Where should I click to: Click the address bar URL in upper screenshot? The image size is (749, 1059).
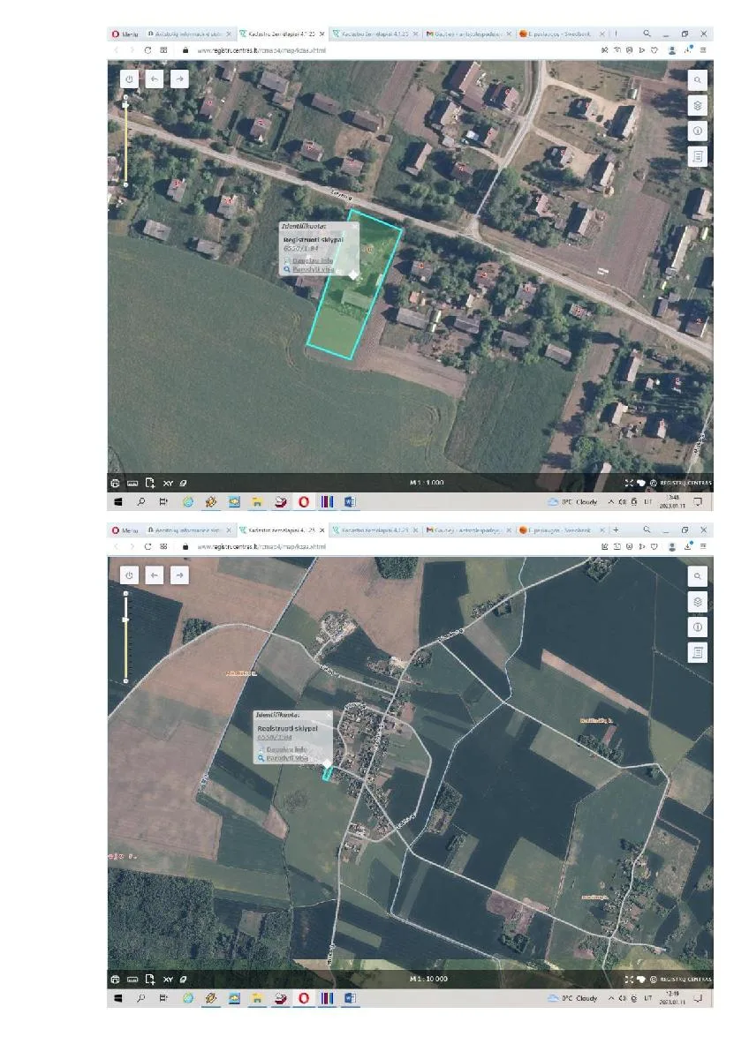click(x=261, y=50)
